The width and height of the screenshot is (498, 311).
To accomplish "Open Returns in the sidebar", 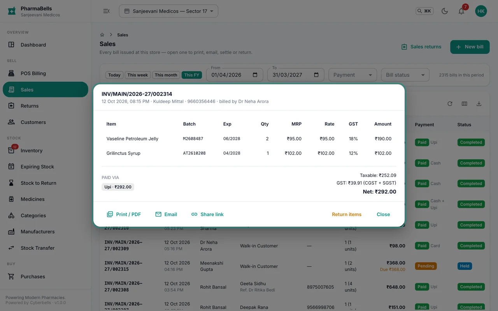I will [46, 106].
